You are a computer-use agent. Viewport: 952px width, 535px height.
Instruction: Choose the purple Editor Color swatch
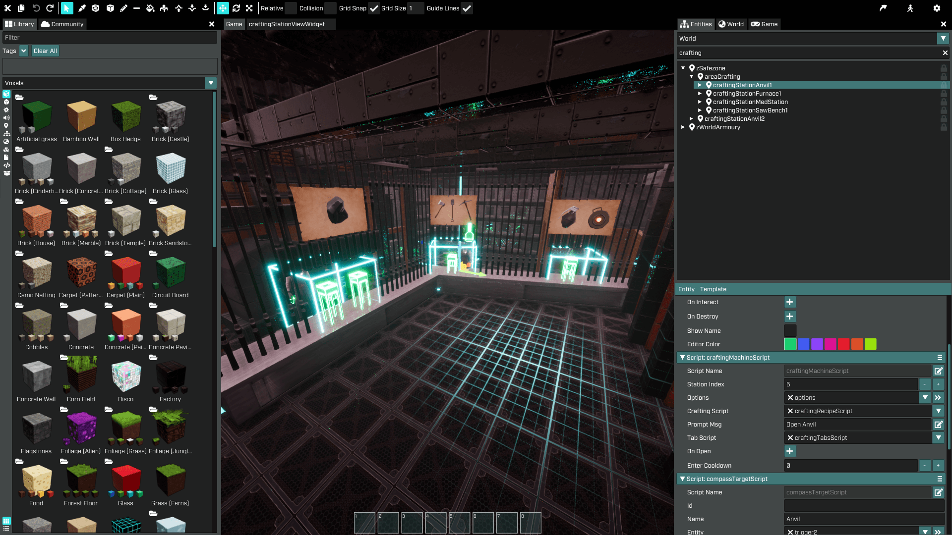(817, 344)
